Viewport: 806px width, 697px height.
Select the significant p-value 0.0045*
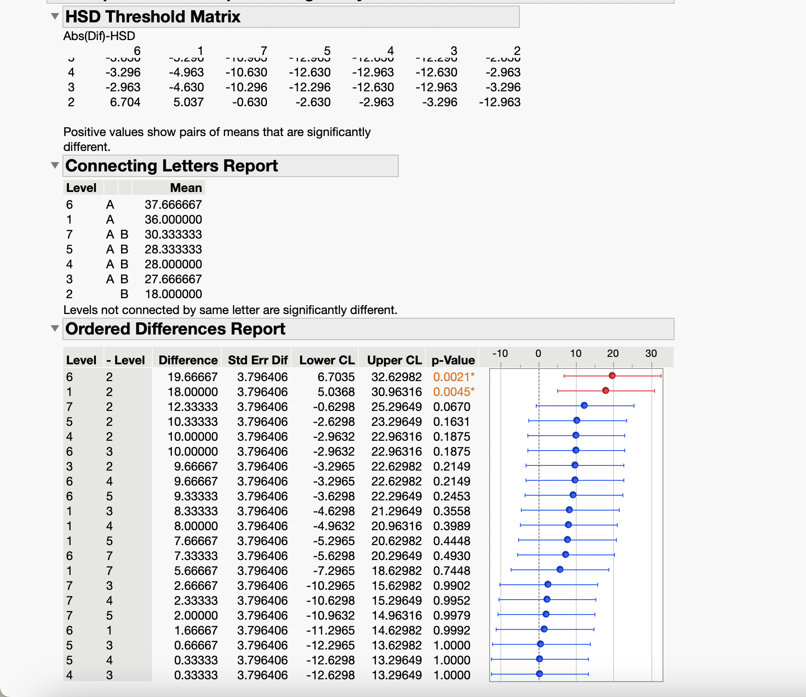(x=453, y=392)
